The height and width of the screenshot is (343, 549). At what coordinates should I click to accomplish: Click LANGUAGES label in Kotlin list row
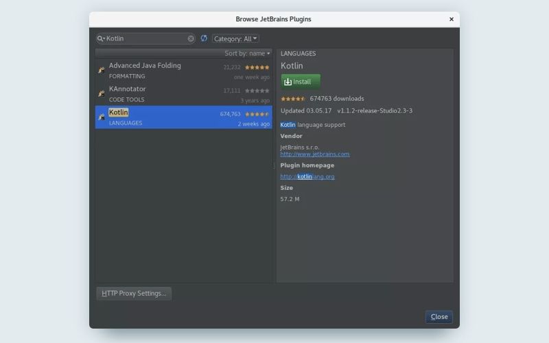[126, 123]
